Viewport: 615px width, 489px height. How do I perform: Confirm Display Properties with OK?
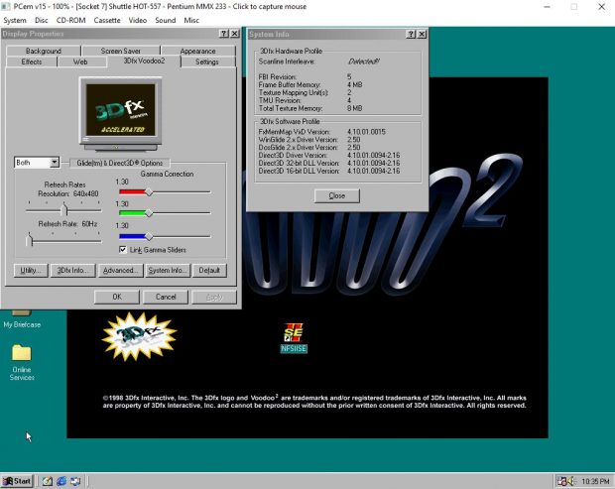coord(117,297)
